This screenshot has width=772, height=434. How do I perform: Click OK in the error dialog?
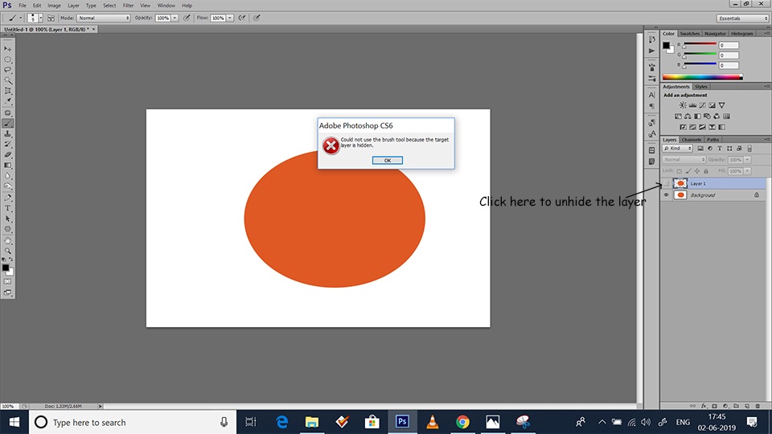(x=388, y=161)
